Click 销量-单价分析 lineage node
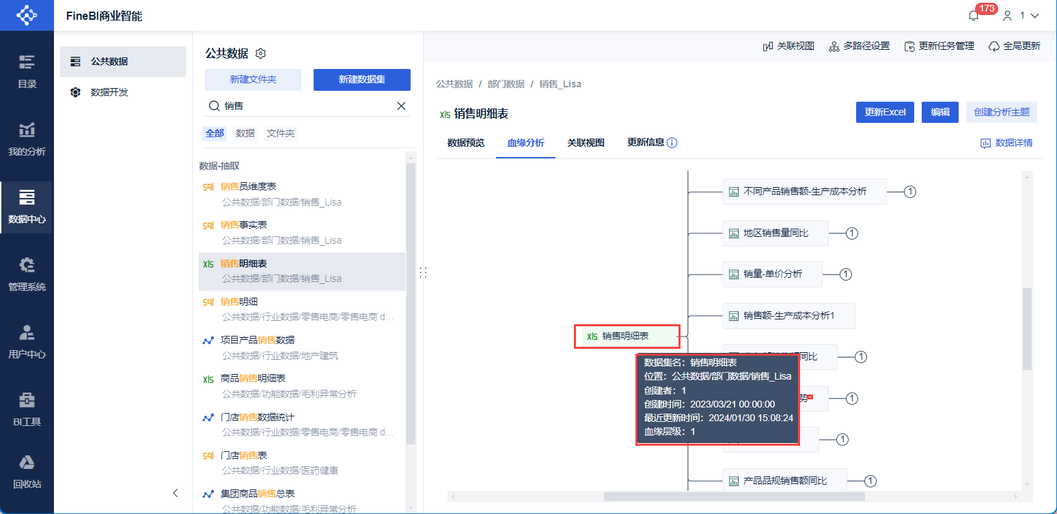 (773, 274)
